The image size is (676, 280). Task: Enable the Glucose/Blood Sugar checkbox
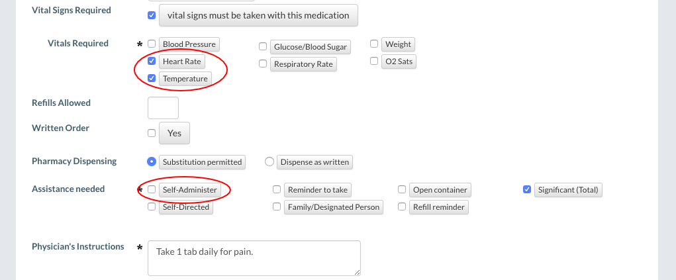(x=263, y=47)
